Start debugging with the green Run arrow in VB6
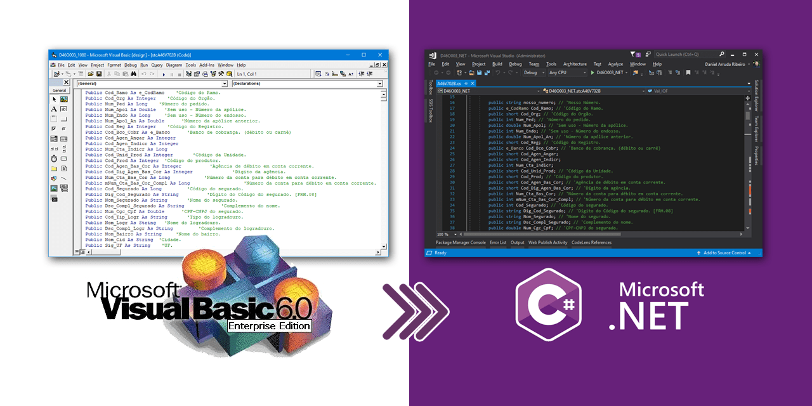Screen dimensions: 812x406 (x=164, y=73)
